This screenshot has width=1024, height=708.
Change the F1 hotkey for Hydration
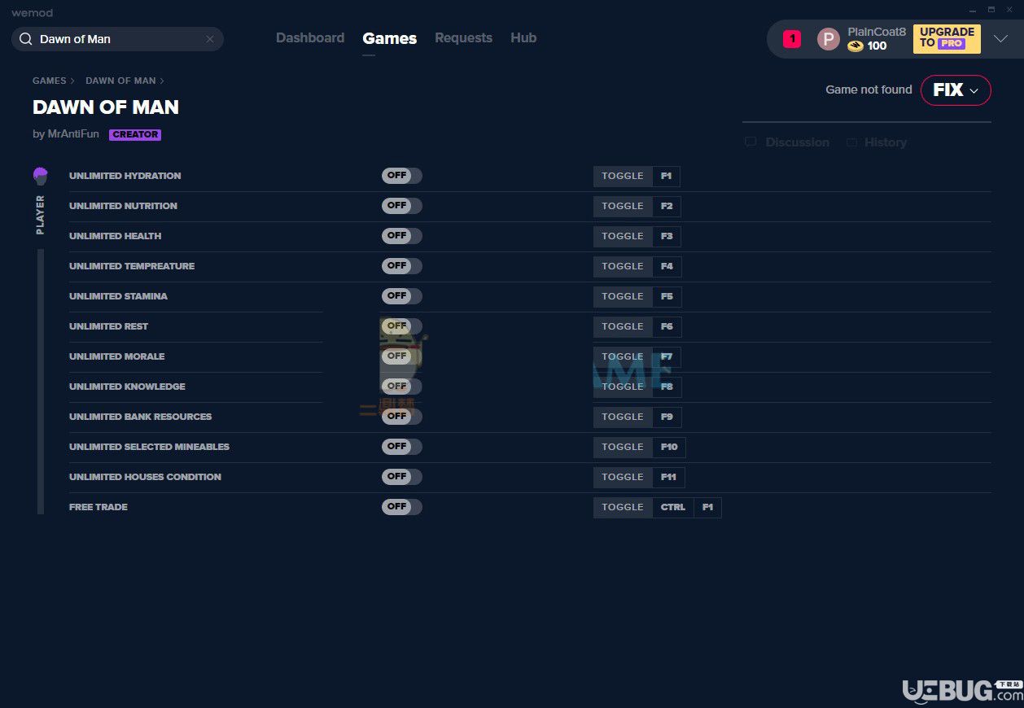point(667,177)
